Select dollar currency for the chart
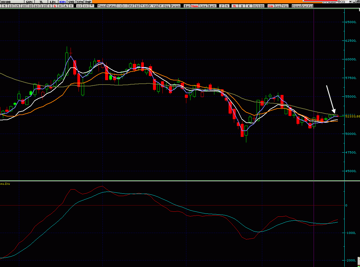This screenshot has width=360, height=267. coord(242,6)
